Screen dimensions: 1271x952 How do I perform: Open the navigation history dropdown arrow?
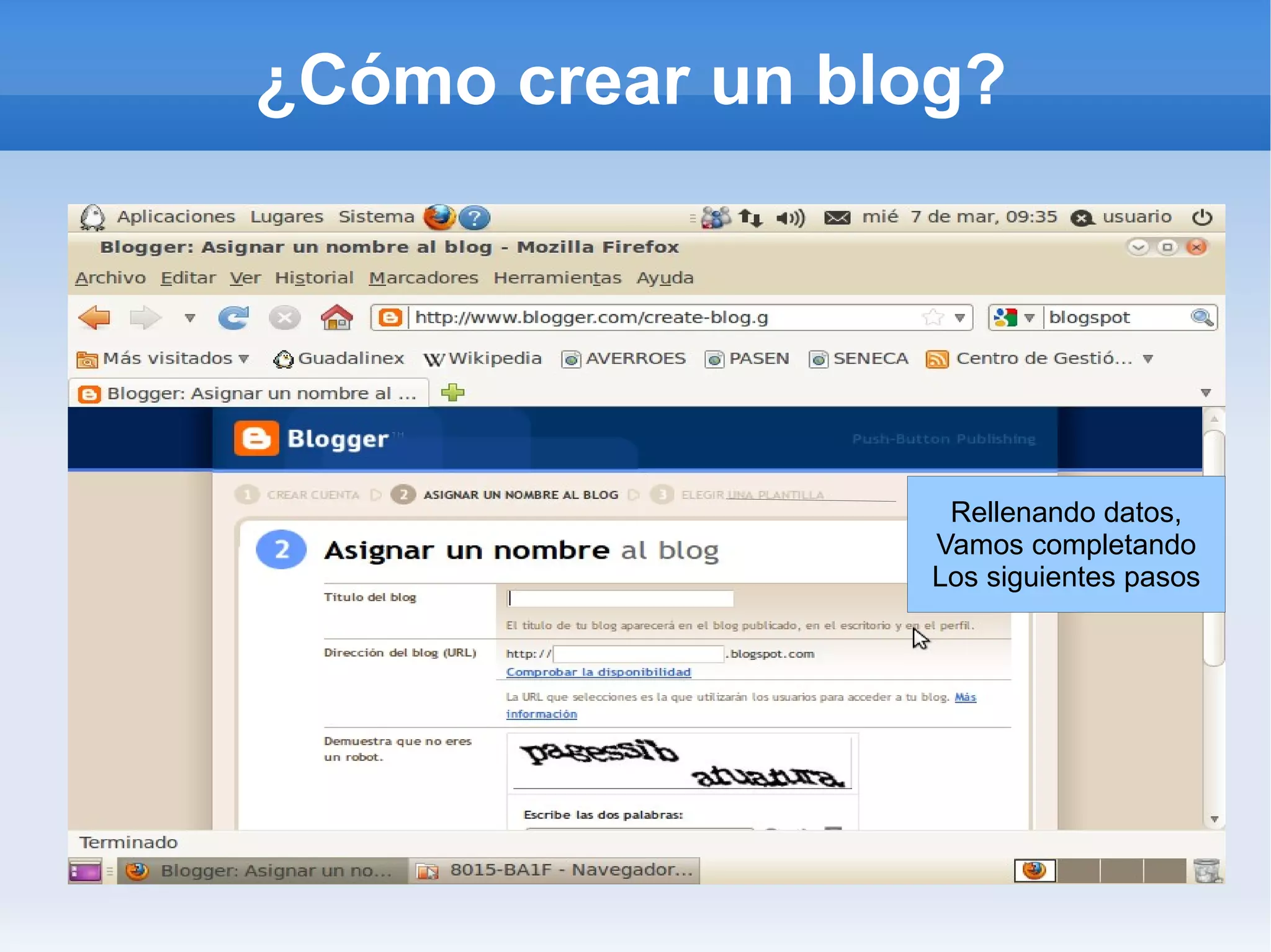190,318
